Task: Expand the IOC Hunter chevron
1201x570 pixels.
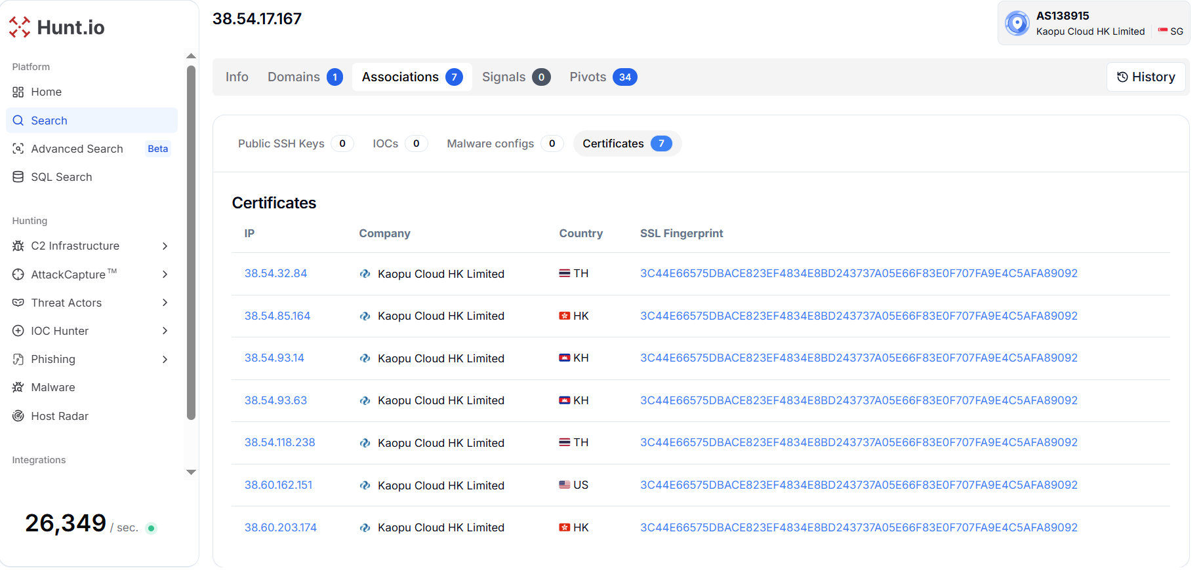Action: click(165, 331)
